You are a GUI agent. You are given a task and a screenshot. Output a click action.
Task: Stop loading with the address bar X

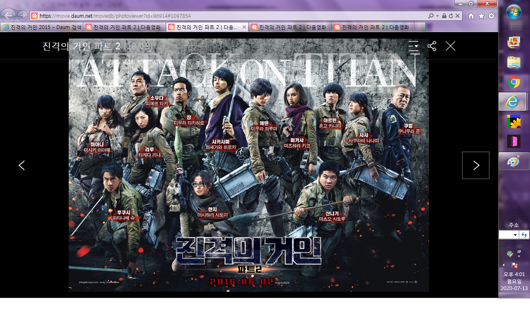click(458, 16)
